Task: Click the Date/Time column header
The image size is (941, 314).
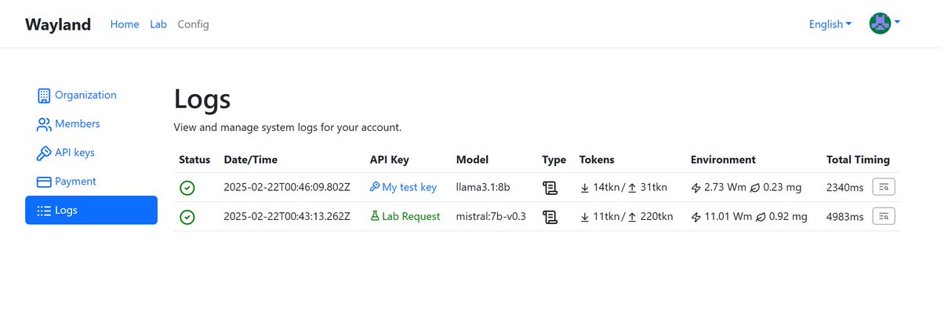Action: click(x=251, y=160)
